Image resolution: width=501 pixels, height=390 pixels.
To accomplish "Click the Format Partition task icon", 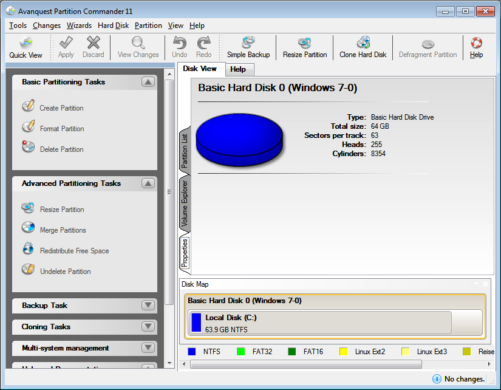I will pyautogui.click(x=29, y=126).
